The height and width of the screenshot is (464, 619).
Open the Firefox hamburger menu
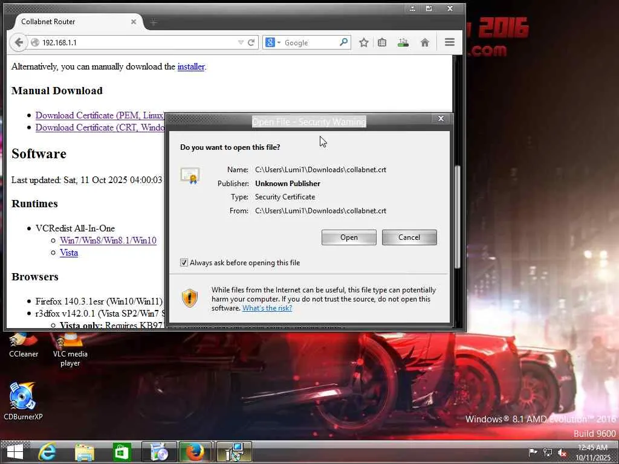pyautogui.click(x=450, y=42)
